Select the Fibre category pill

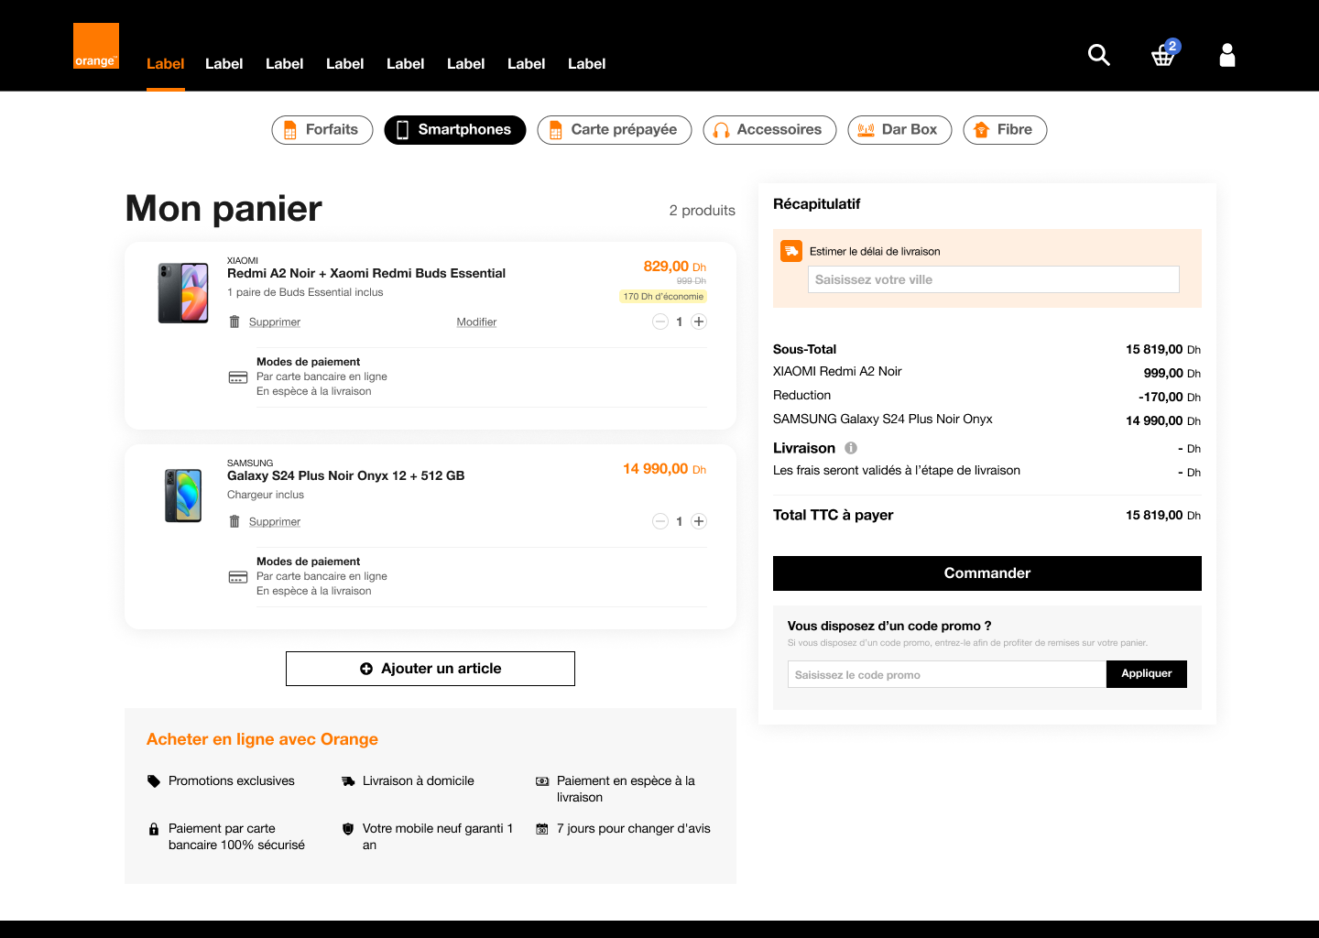pyautogui.click(x=1005, y=130)
